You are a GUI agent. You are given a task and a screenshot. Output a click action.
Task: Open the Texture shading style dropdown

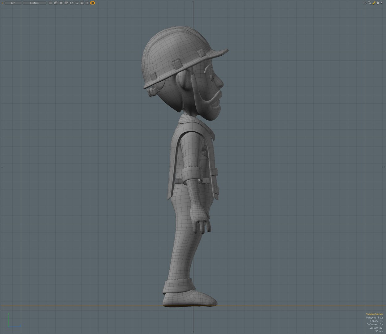point(34,3)
